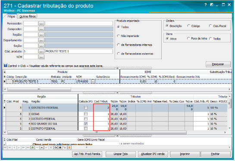Order by Descrição
Viewport: 235px width, 161px height.
[x=167, y=26]
